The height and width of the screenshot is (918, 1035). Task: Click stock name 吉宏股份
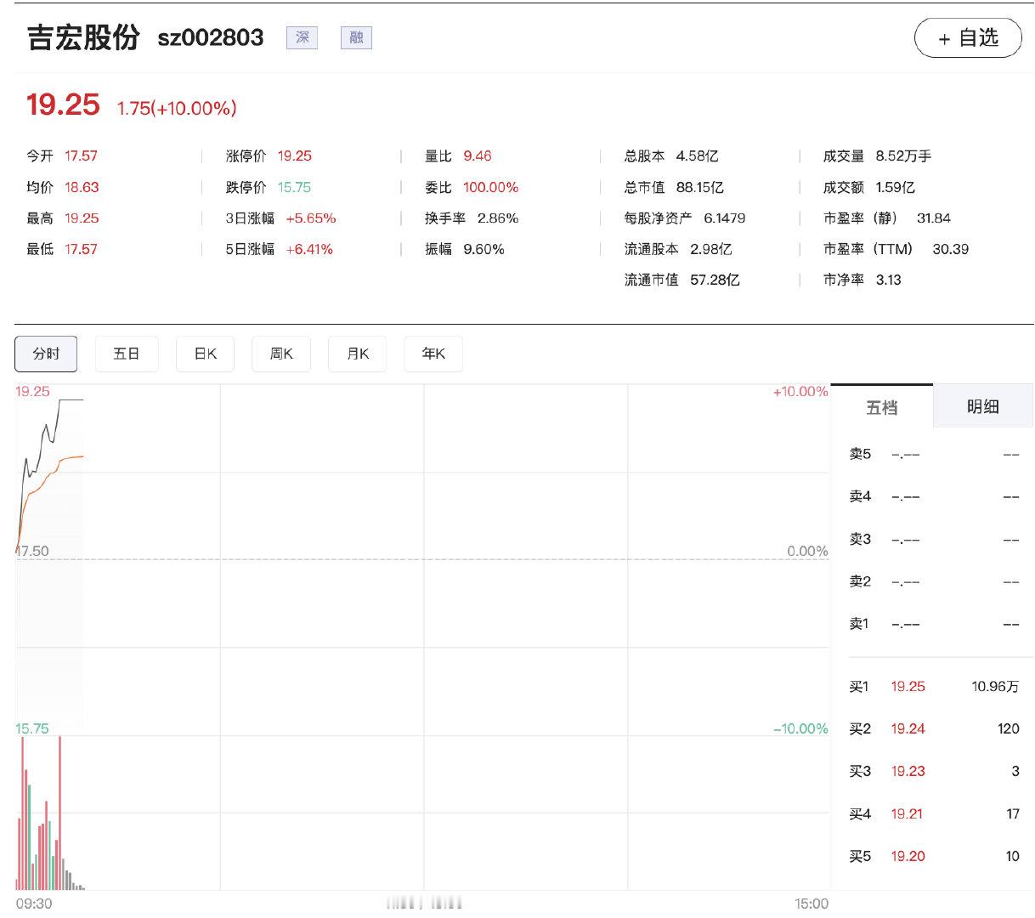coord(83,37)
